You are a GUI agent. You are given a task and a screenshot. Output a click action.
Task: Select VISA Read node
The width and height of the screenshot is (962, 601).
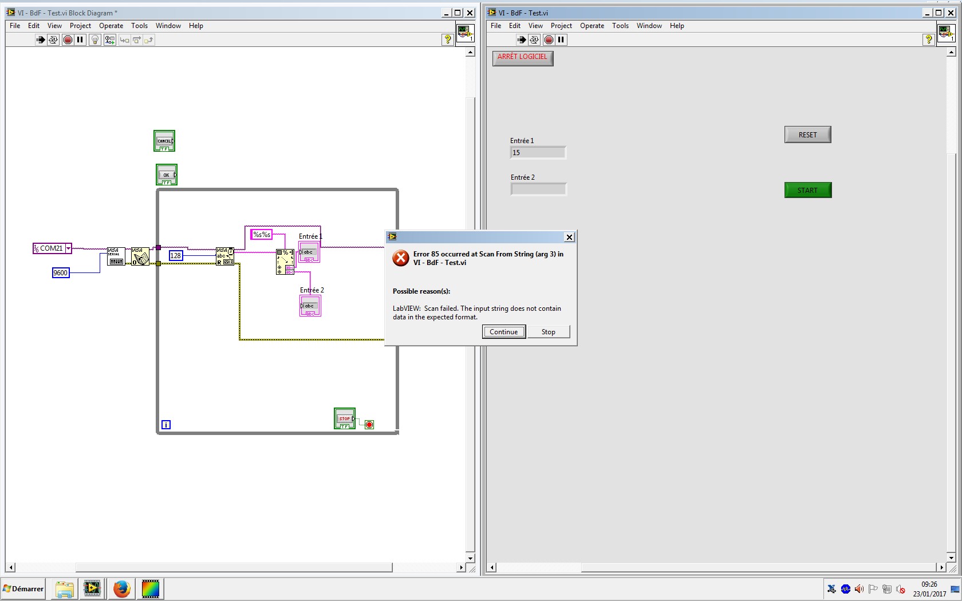coord(224,256)
